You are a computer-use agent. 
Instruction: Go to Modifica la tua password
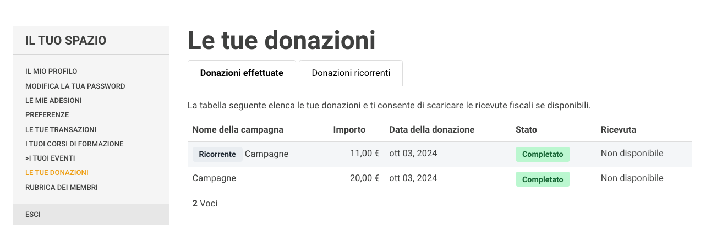(75, 86)
